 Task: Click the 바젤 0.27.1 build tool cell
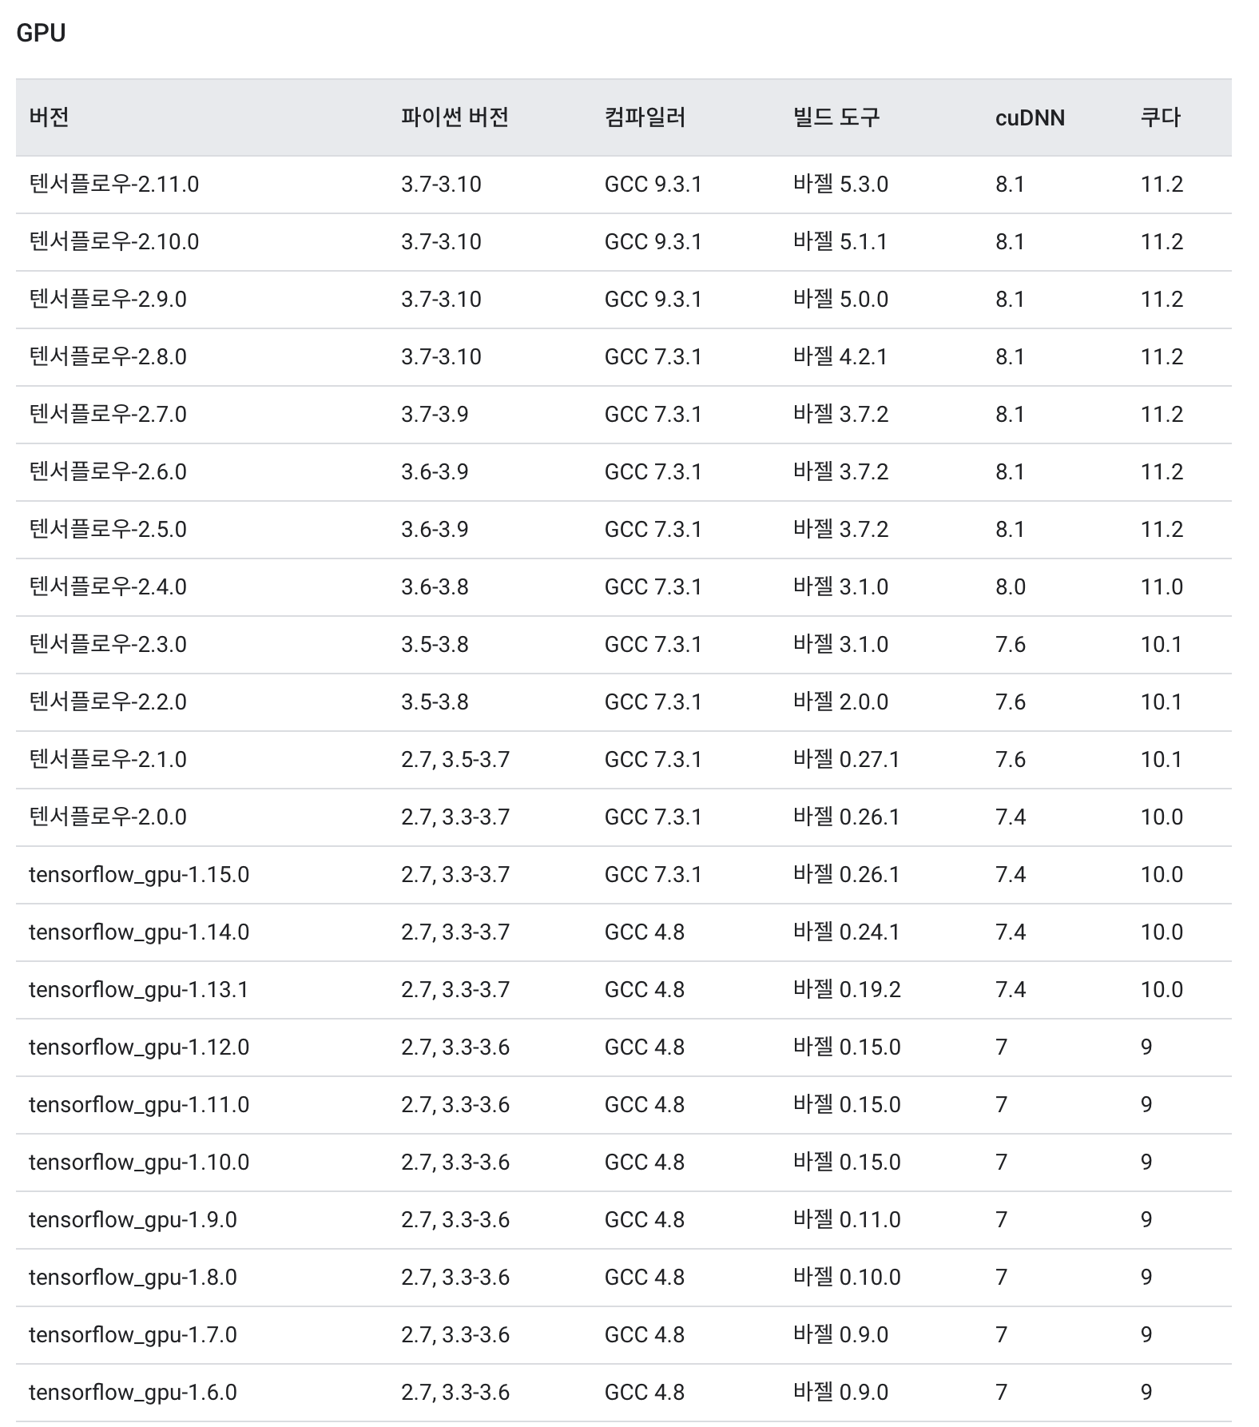846,760
